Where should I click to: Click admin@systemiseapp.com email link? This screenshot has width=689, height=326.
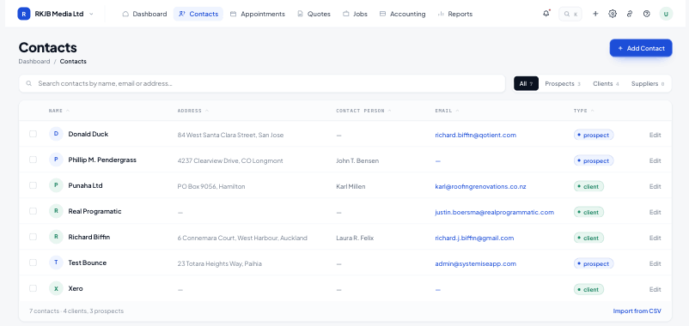(x=475, y=263)
